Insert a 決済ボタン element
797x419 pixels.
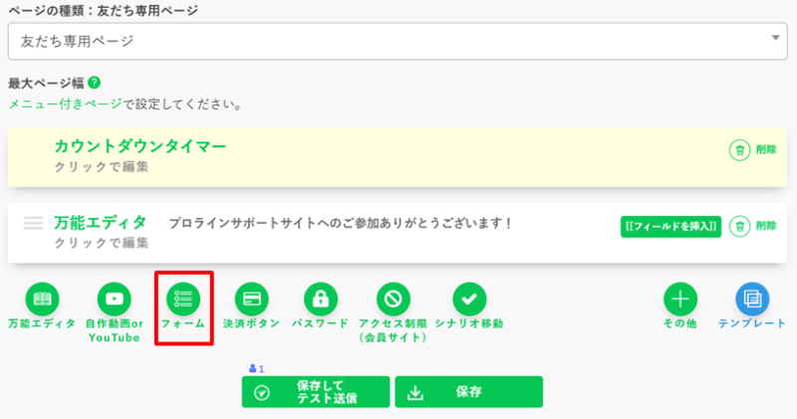point(251,299)
